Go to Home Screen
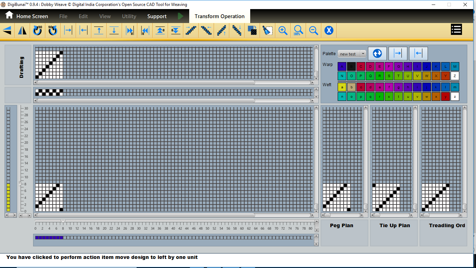476x268 pixels. tap(26, 16)
